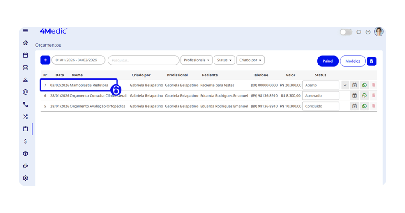Schedule from the Orçamento Consulta Clínico Geral row
The image size is (405, 213).
354,96
